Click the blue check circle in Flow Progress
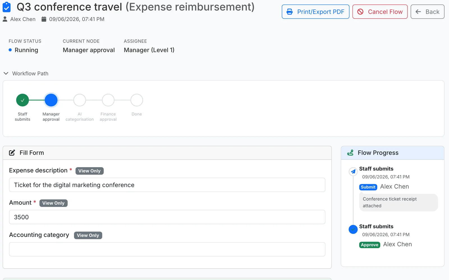This screenshot has width=449, height=280. [x=353, y=229]
